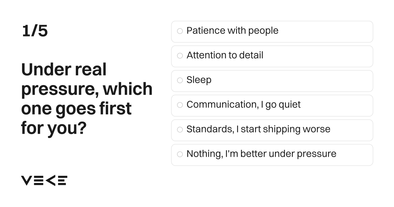This screenshot has width=394, height=207.
Task: Select the 'Patience with people' radio button
Action: 180,31
